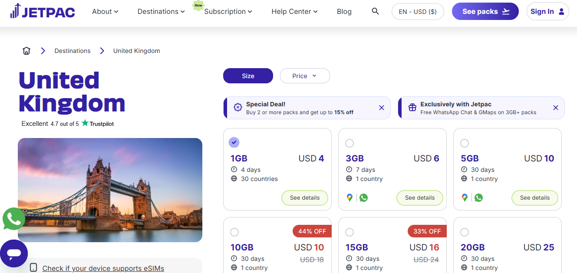
Task: Click the New badge above Subscription
Action: 198,6
